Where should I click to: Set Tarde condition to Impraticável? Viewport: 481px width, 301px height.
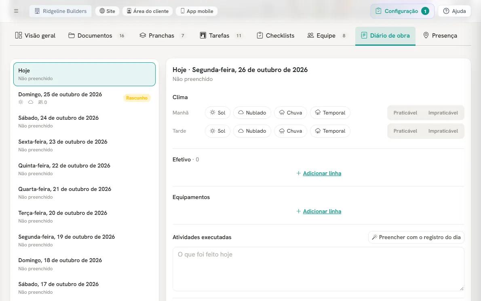[443, 131]
